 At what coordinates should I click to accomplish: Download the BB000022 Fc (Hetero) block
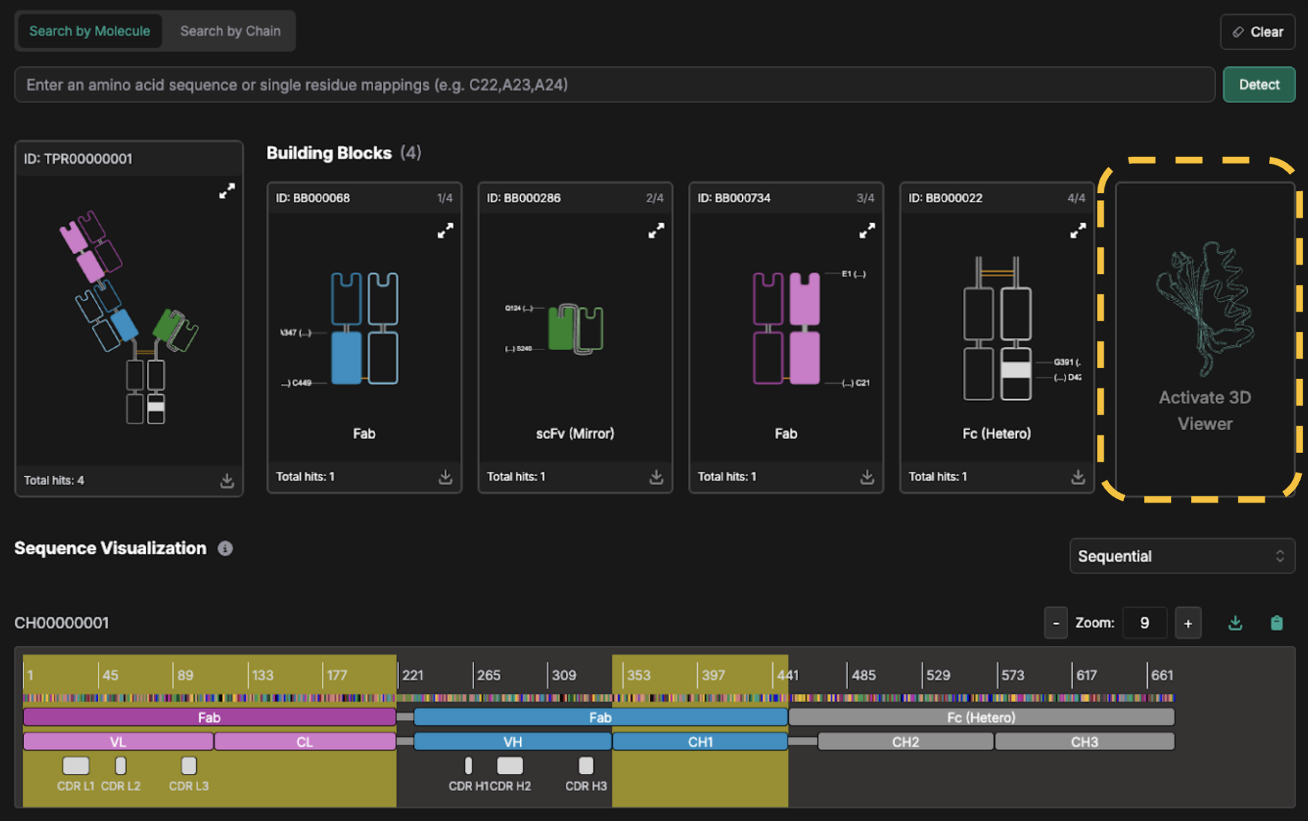click(1078, 477)
